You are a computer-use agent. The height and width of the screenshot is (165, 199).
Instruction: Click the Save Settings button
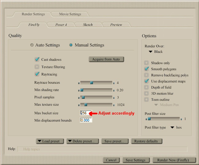(x=136, y=160)
